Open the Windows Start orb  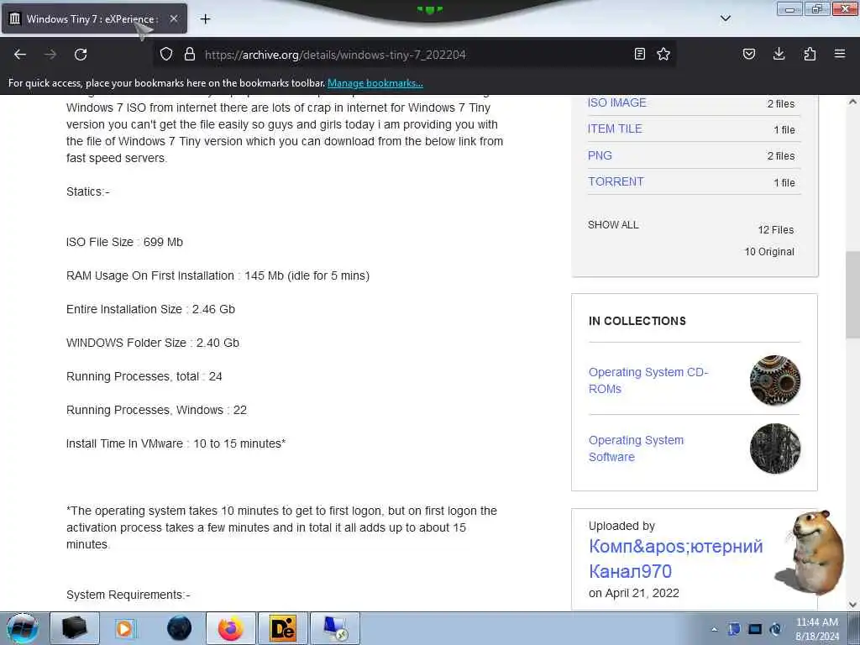(x=22, y=628)
